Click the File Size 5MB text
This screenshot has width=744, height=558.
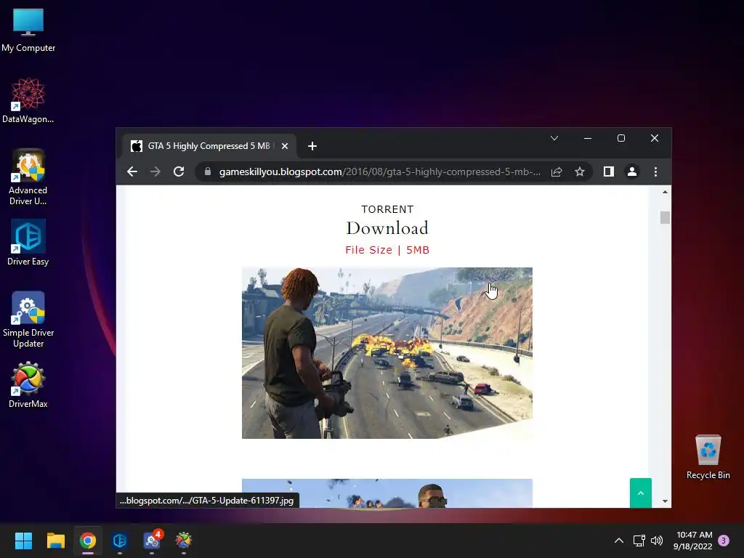387,250
